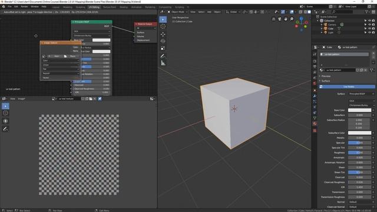Switch to the Texture Paint workspace tab
Image resolution: width=377 pixels, height=212 pixels.
(x=110, y=7)
